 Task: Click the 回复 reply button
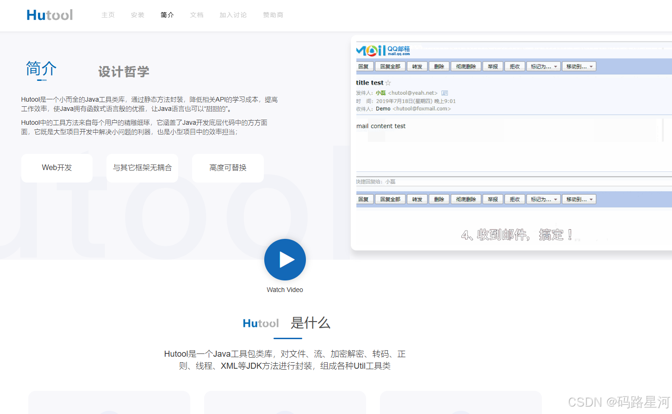click(365, 66)
